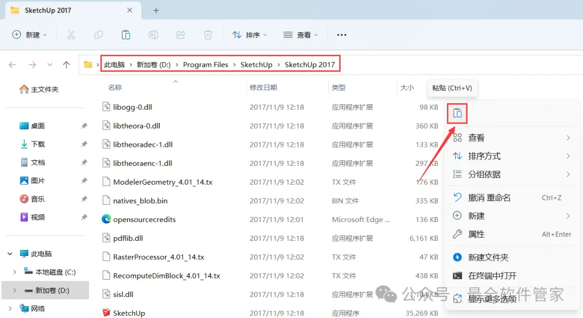Click 新加卷 (D:) breadcrumb in address bar
Screen dimensions: 583x318
coord(153,65)
